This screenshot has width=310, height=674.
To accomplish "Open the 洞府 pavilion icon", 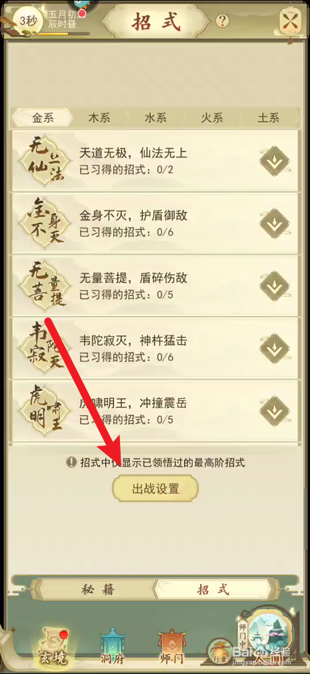I will (113, 648).
